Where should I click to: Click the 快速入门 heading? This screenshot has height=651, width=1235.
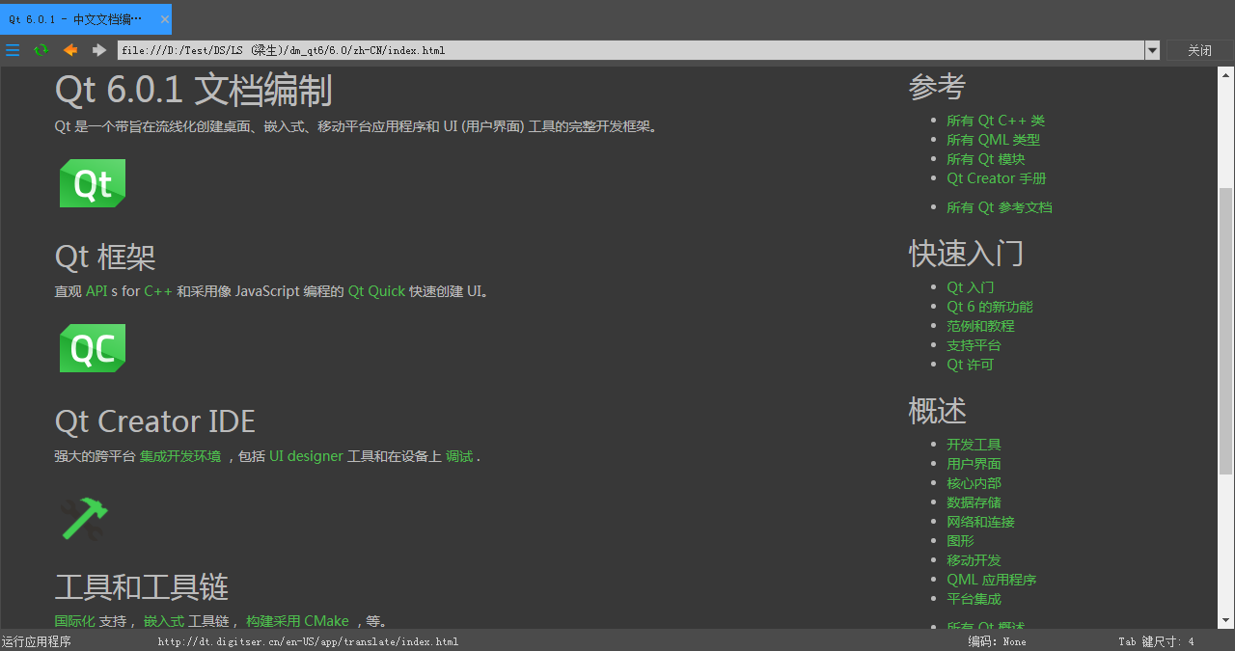(x=966, y=253)
